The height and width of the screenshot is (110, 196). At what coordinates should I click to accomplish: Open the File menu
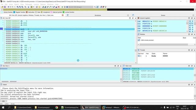2,4
